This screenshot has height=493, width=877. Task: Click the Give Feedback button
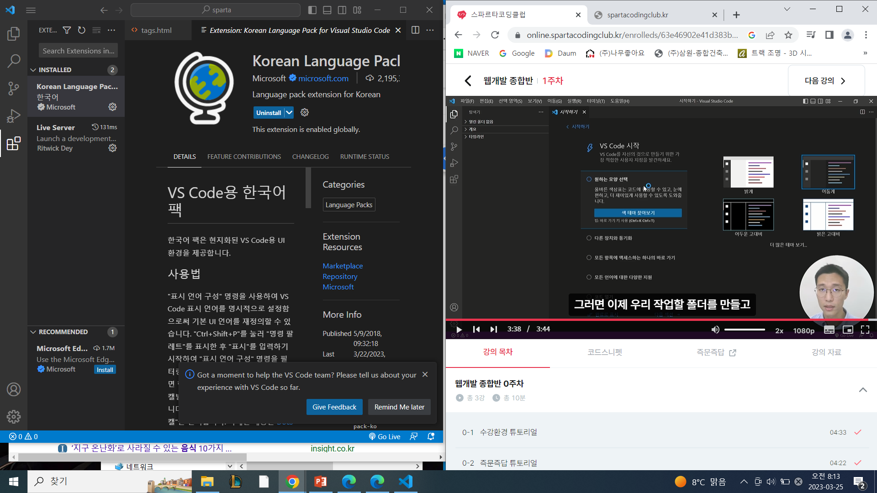pos(334,407)
